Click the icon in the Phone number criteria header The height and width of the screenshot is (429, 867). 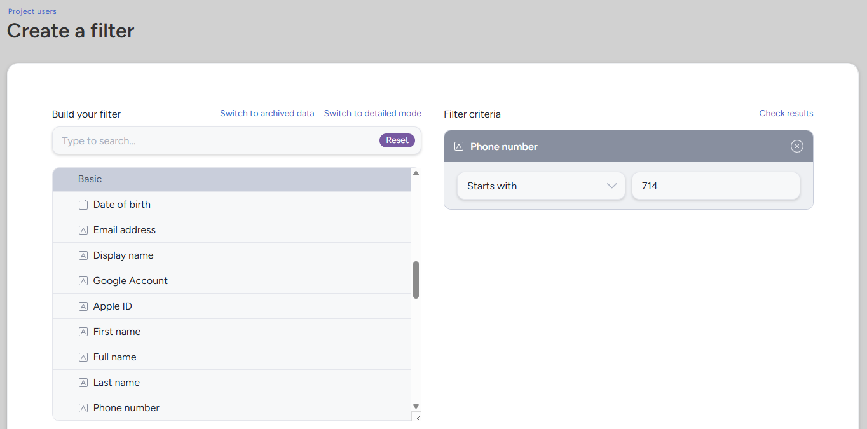click(x=459, y=147)
